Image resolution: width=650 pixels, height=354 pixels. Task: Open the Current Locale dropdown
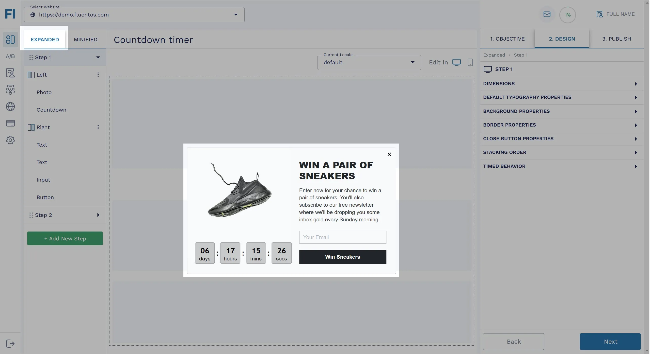pyautogui.click(x=369, y=62)
